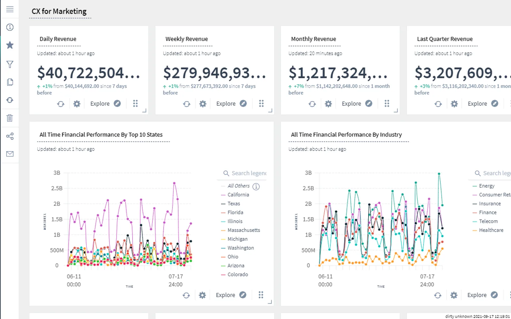Click the Monthly Revenue card's drag handle dots

(387, 103)
